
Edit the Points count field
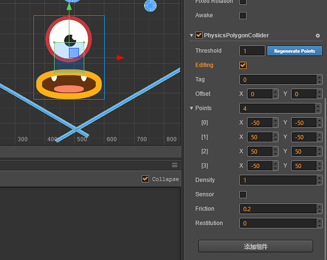pos(278,108)
